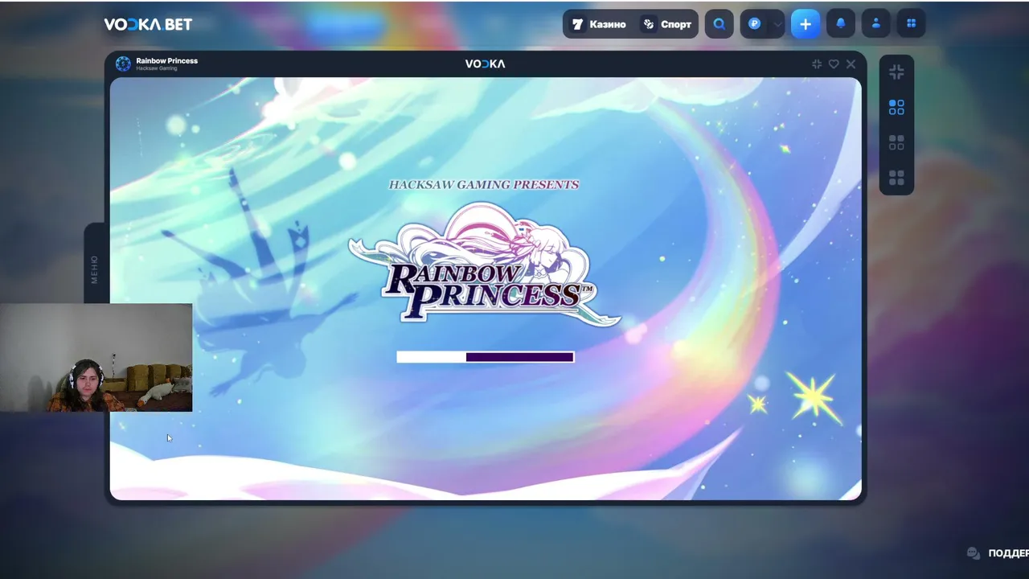Click the Rainbow Princess game chip icon
This screenshot has width=1029, height=579.
coord(123,64)
